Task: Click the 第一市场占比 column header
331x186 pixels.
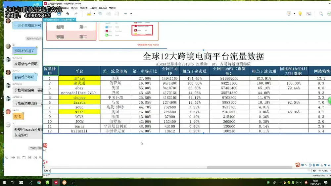Action: 145,71
